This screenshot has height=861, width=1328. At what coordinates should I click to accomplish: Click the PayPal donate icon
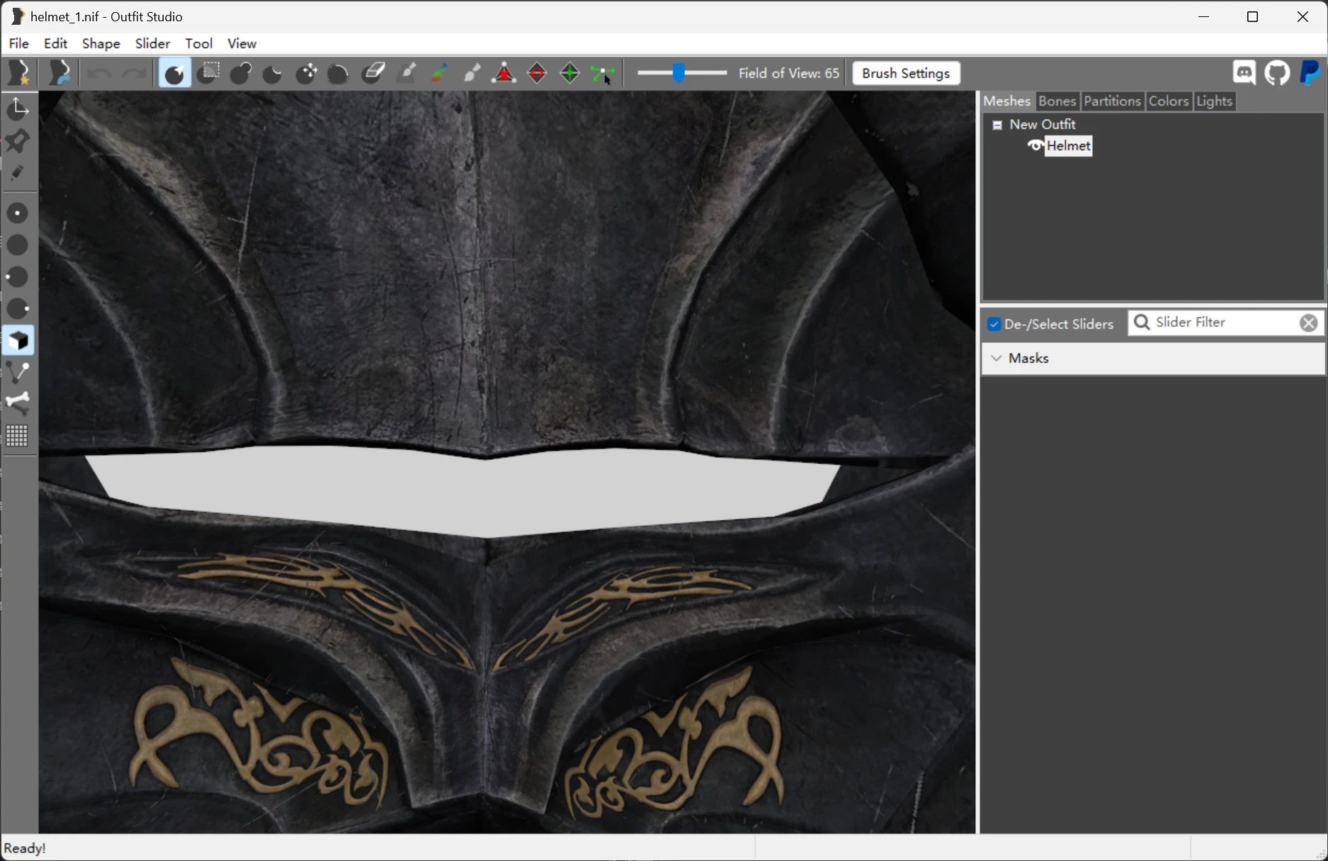tap(1310, 73)
